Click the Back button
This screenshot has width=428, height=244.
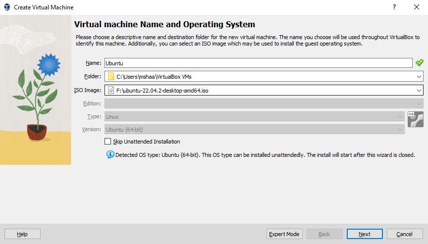tap(324, 234)
